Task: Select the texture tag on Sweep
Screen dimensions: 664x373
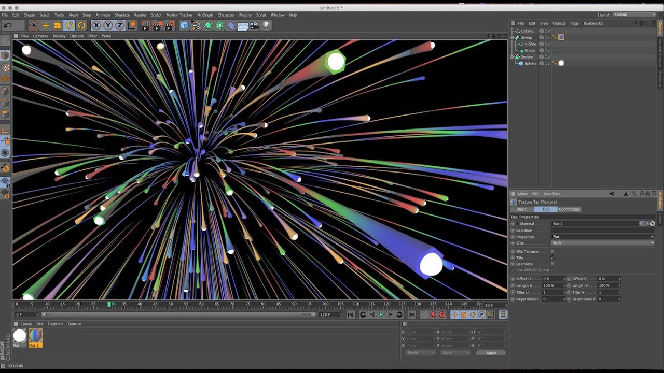Action: coord(561,37)
